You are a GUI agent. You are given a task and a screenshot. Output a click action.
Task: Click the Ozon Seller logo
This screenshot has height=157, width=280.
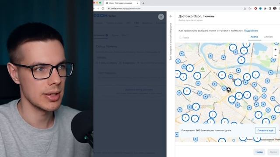click(x=105, y=16)
